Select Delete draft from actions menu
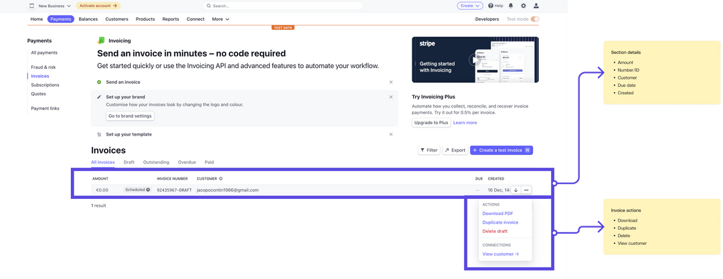This screenshot has height=279, width=723. pos(495,231)
